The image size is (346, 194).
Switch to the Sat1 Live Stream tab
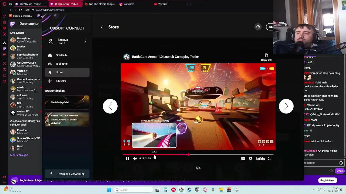tap(99, 4)
